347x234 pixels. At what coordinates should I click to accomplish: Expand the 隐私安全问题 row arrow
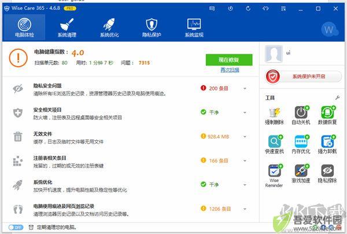click(245, 89)
